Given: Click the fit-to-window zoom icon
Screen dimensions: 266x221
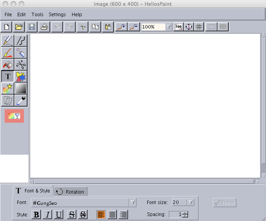Looking at the screenshot, I should click(x=189, y=27).
